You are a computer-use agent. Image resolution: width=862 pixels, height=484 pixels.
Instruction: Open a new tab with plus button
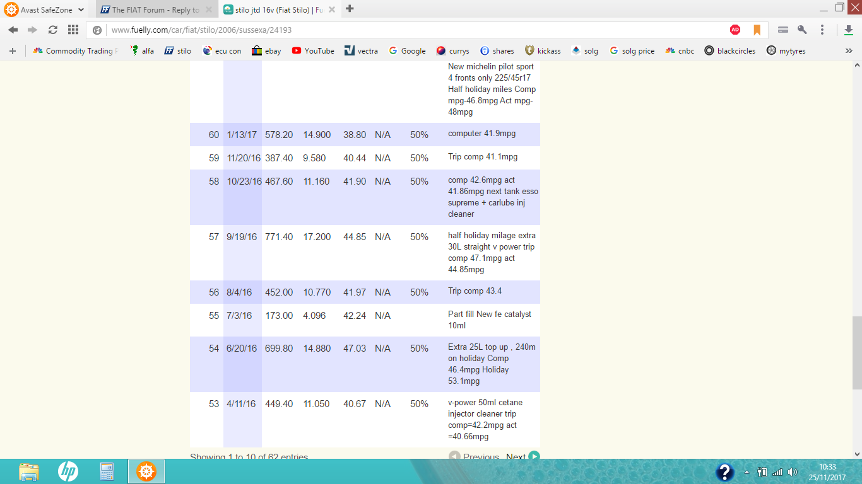[350, 9]
